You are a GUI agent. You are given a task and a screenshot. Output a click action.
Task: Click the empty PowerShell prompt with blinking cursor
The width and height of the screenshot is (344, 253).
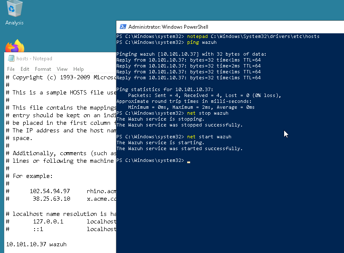153,160
